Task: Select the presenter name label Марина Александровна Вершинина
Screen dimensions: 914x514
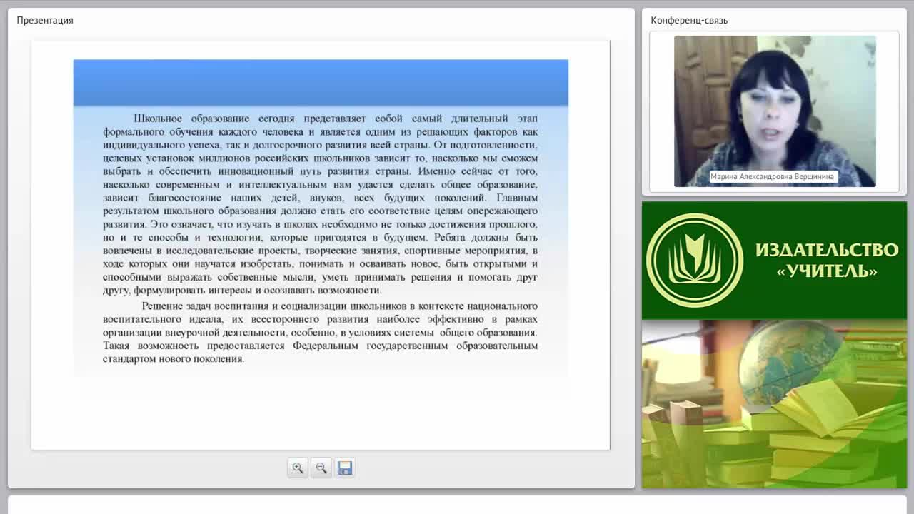Action: tap(772, 176)
